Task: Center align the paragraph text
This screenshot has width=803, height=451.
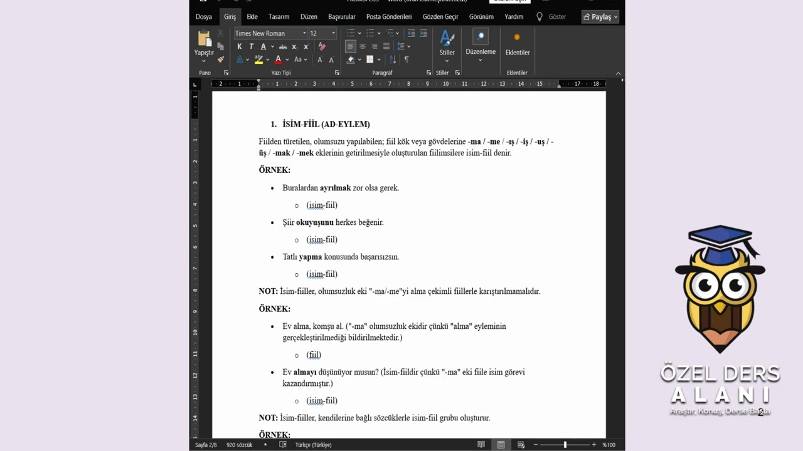Action: [x=363, y=46]
